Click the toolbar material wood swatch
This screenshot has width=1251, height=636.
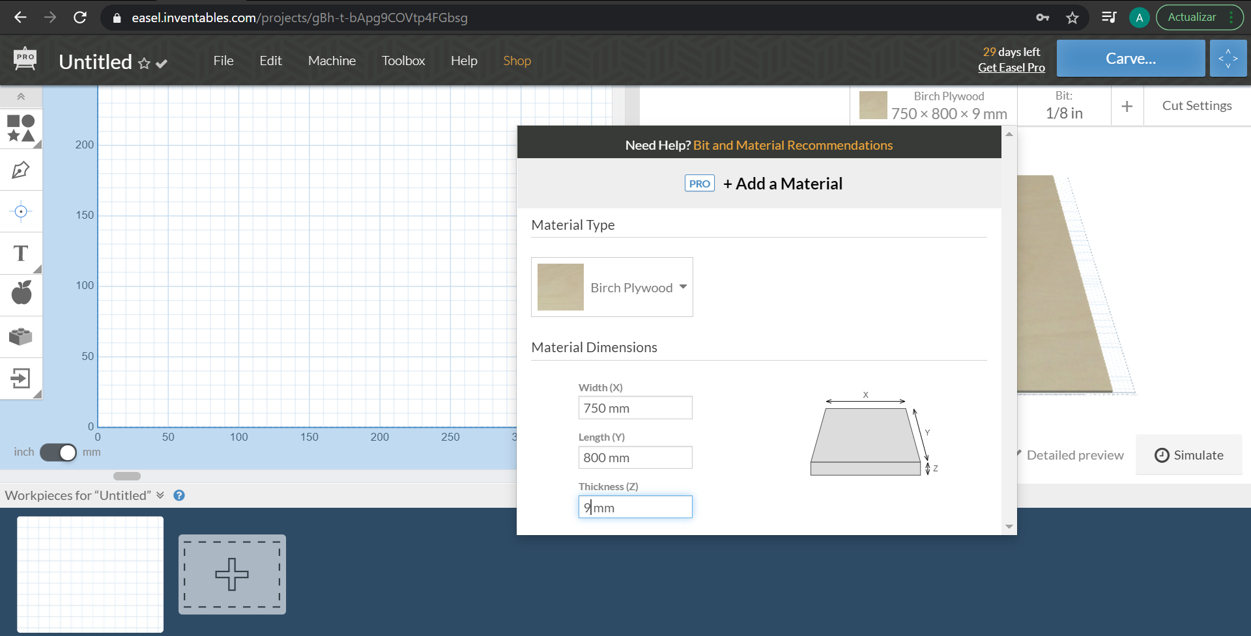[873, 105]
